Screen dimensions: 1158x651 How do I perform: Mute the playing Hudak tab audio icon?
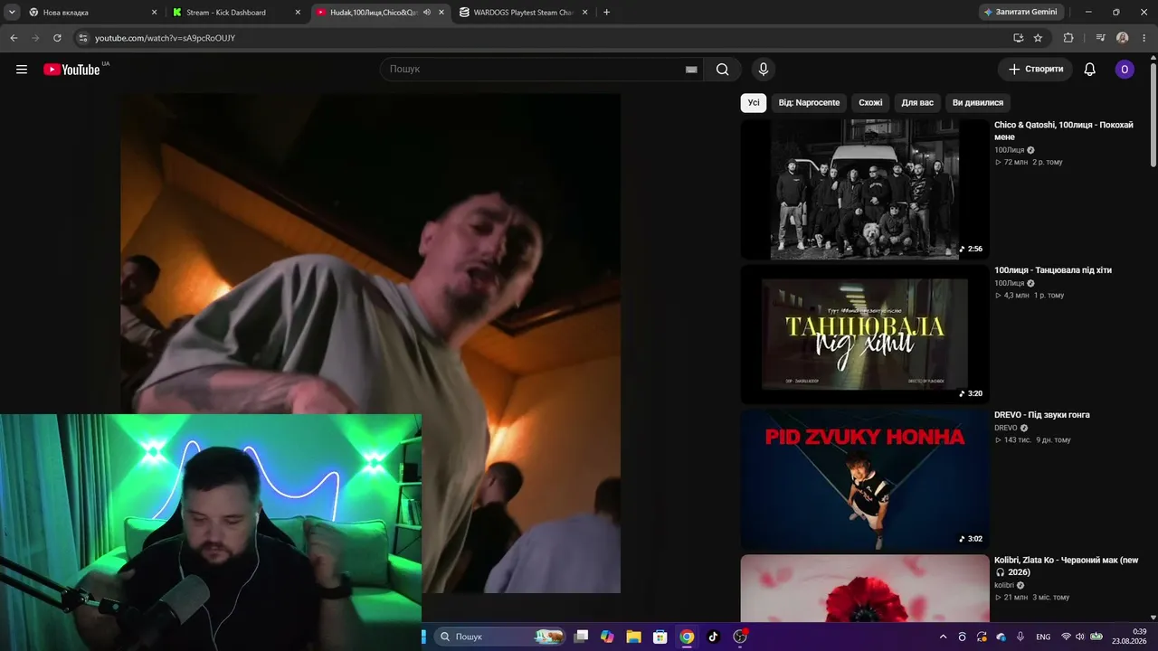(x=427, y=13)
